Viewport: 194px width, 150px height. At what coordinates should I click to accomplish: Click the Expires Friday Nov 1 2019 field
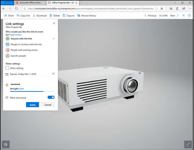pos(31,74)
